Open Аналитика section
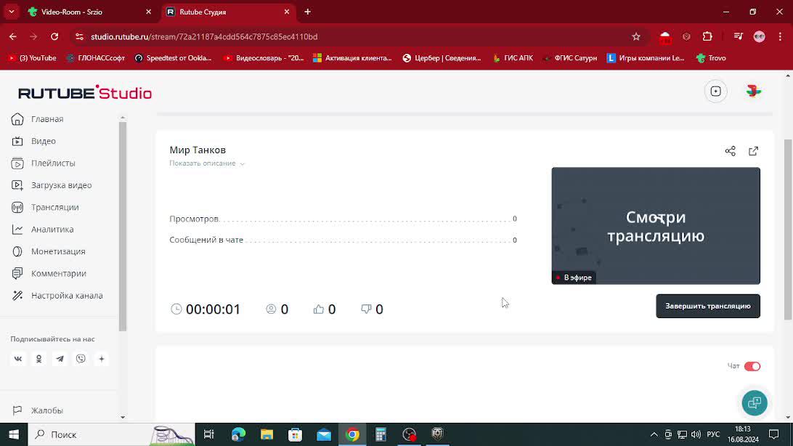 [42, 230]
